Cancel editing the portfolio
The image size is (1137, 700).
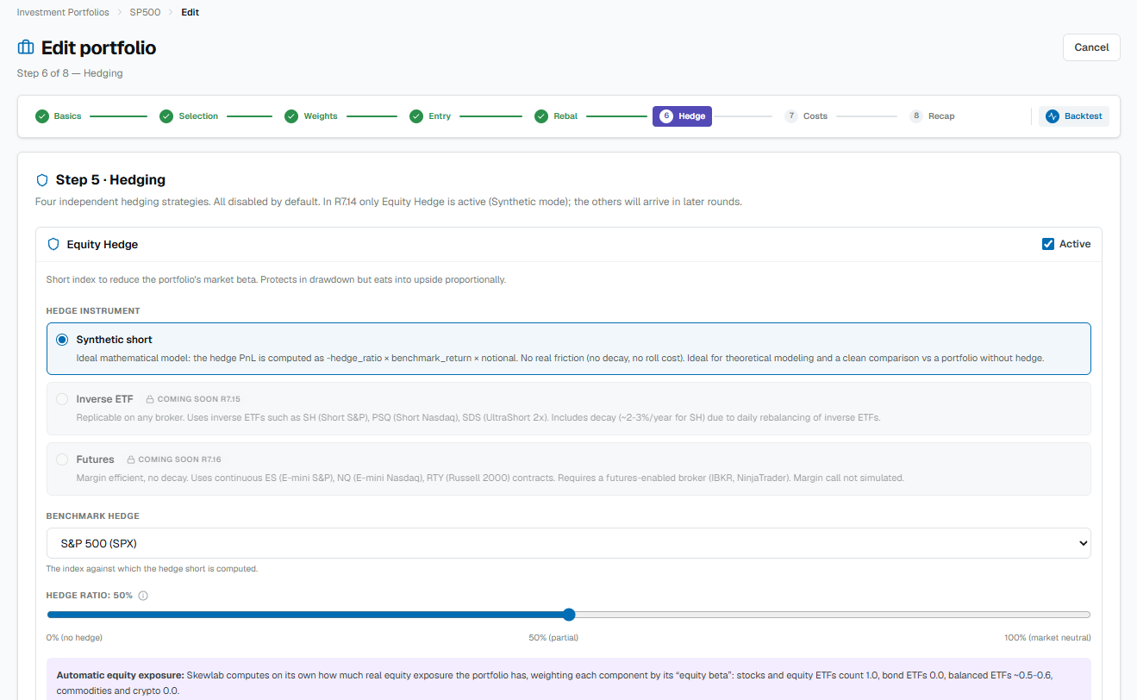coord(1091,47)
